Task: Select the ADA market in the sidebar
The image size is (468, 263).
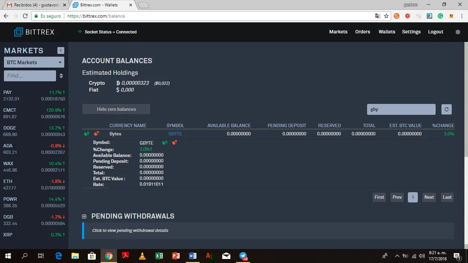Action: pyautogui.click(x=34, y=149)
